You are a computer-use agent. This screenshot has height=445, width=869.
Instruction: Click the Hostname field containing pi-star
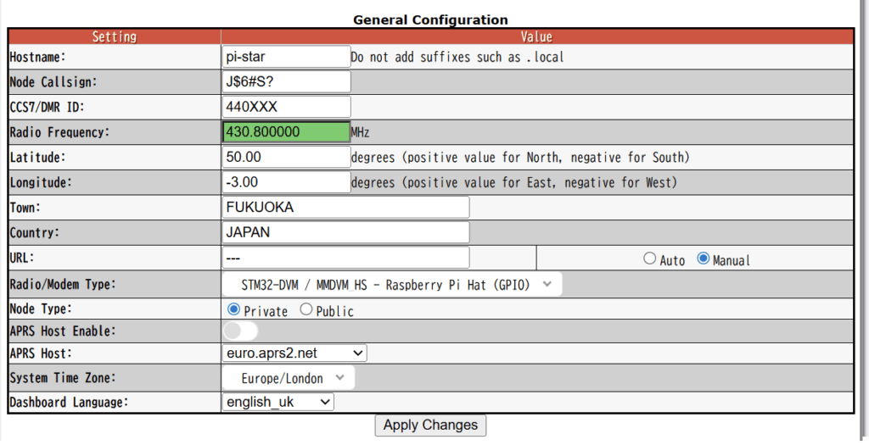coord(287,57)
